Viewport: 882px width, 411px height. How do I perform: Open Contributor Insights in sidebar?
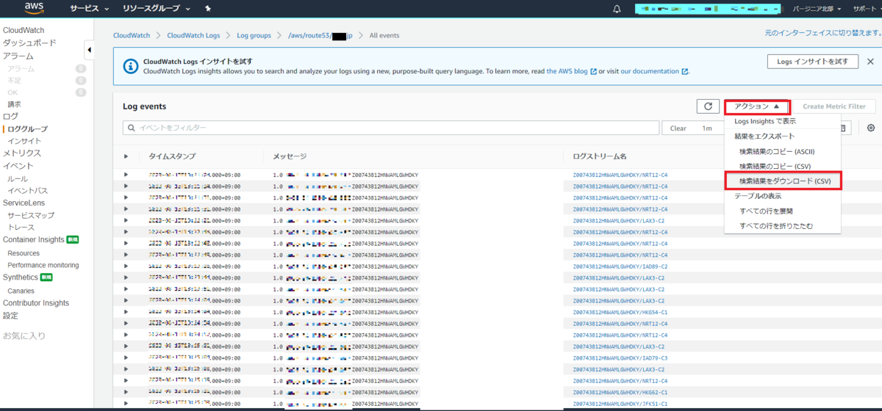36,303
